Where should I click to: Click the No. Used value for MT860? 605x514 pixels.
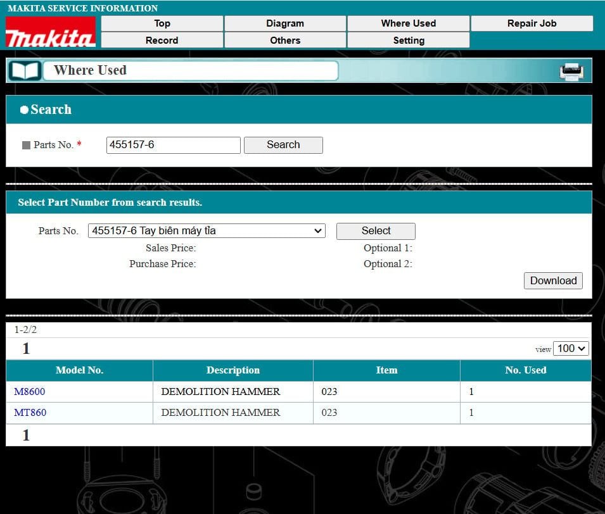(x=471, y=413)
